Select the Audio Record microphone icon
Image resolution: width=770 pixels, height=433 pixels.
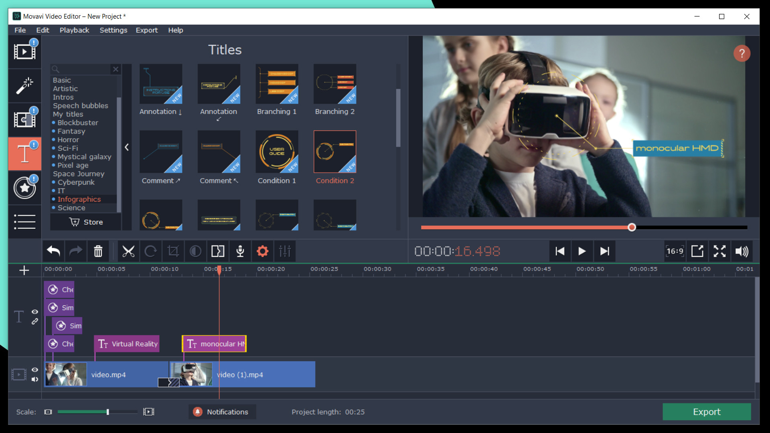point(239,251)
